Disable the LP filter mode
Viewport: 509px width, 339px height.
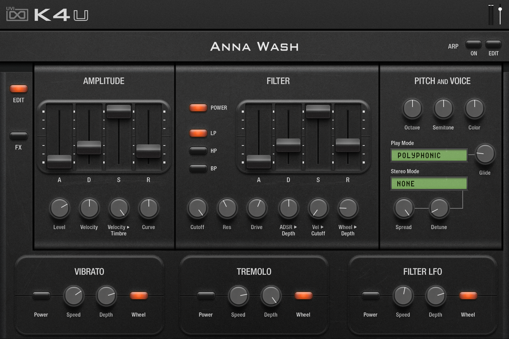pos(199,133)
